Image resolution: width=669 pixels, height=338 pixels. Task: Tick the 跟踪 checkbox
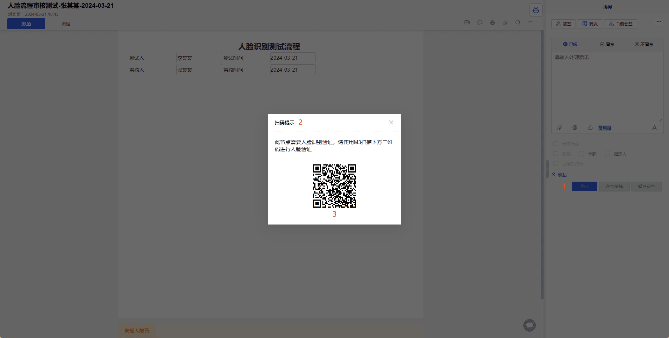[556, 154]
